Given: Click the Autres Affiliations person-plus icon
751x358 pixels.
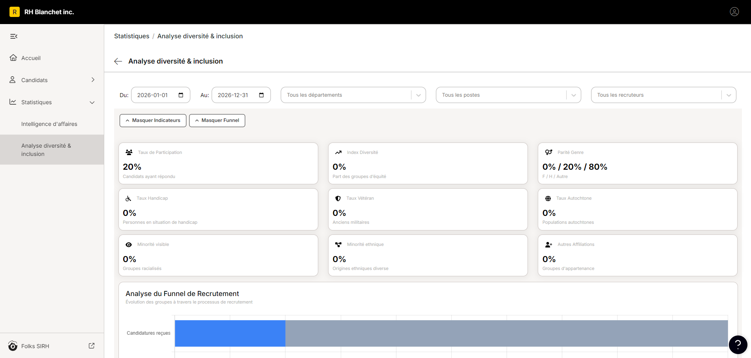Looking at the screenshot, I should [x=549, y=245].
